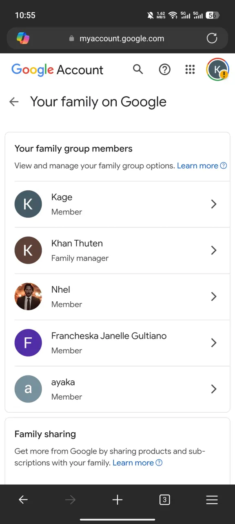Open the Google apps grid icon
This screenshot has width=235, height=524.
190,70
